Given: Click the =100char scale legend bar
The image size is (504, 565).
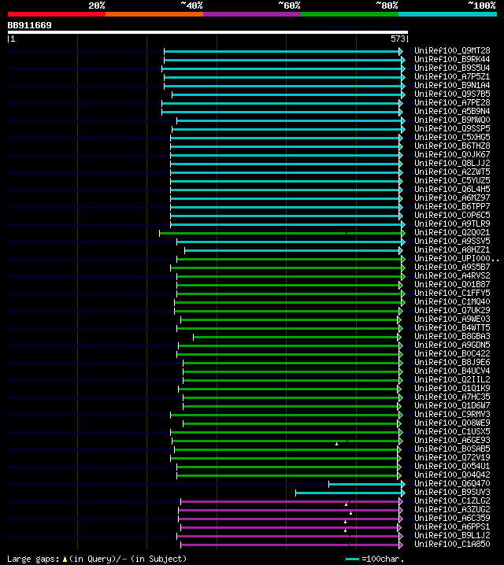Looking at the screenshot, I should 352,559.
